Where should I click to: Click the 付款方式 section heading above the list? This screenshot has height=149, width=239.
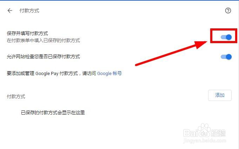click(x=16, y=96)
